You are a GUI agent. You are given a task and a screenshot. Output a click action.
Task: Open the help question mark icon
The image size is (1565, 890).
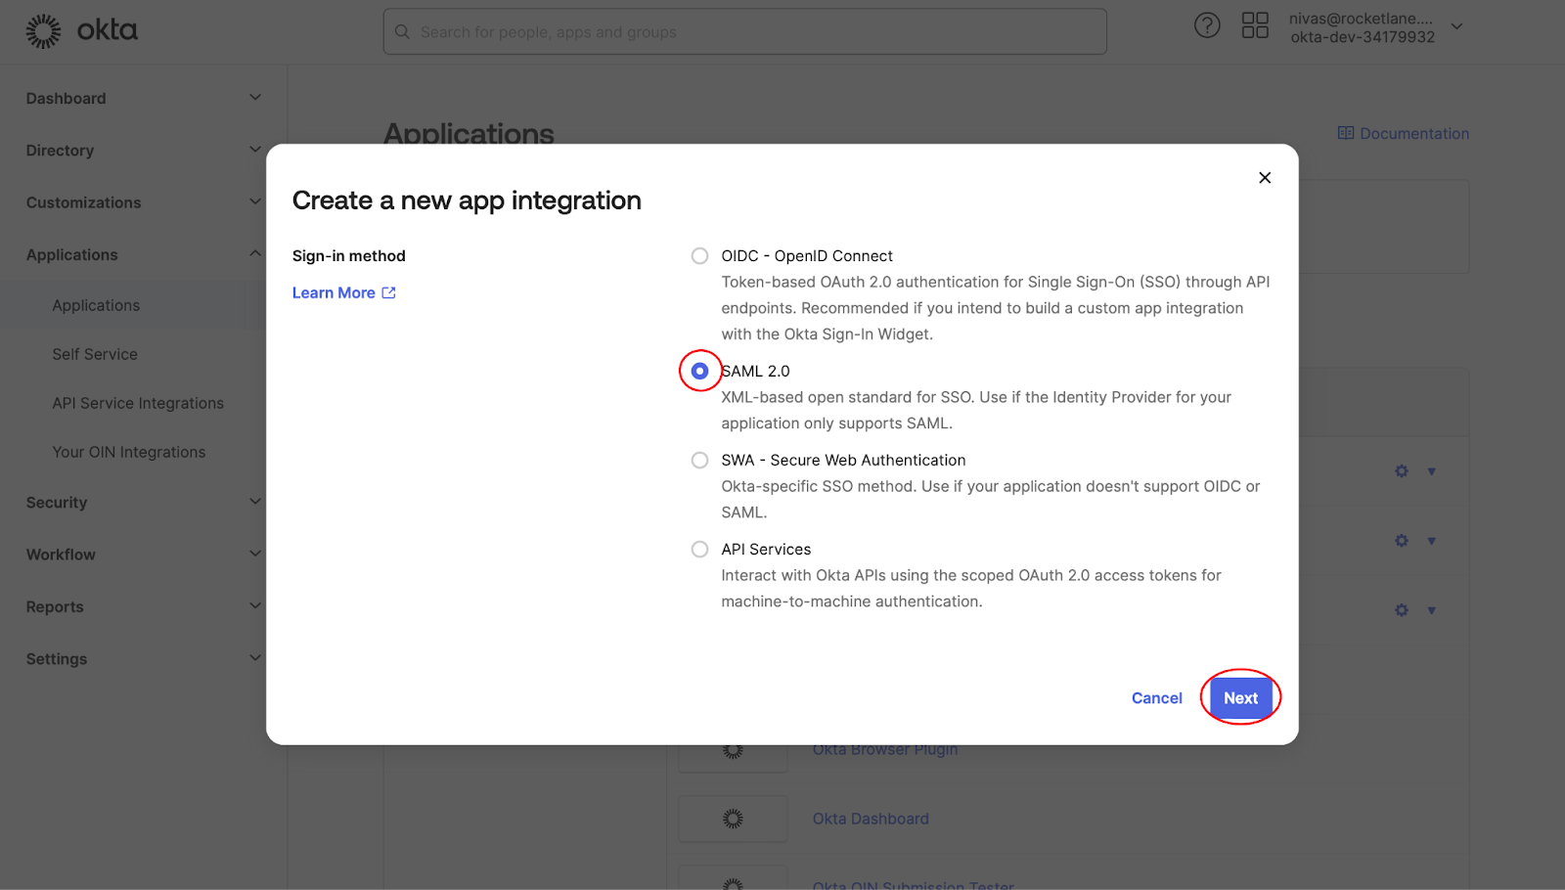point(1207,25)
